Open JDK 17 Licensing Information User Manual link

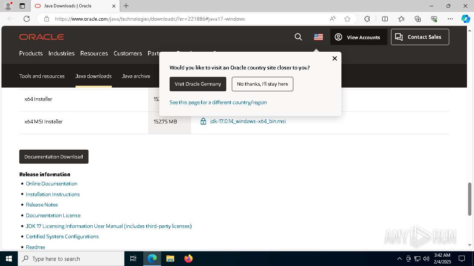(x=109, y=226)
